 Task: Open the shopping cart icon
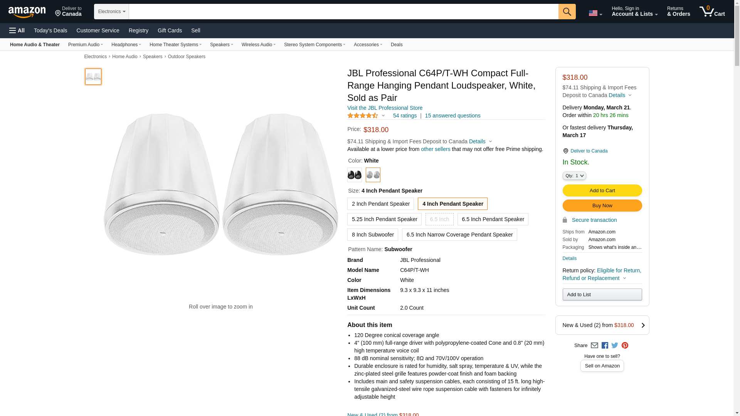(711, 12)
